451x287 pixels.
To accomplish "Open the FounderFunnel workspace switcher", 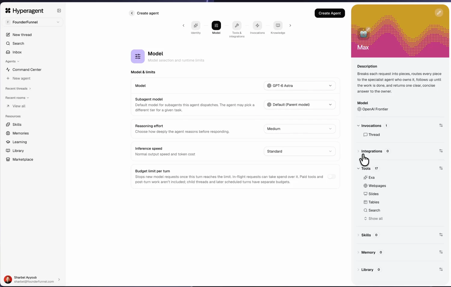I will (x=32, y=22).
